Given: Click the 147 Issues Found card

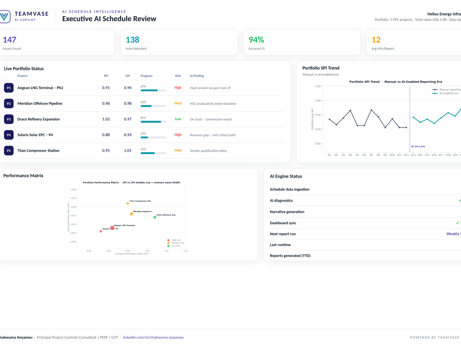Looking at the screenshot, I should click(57, 42).
